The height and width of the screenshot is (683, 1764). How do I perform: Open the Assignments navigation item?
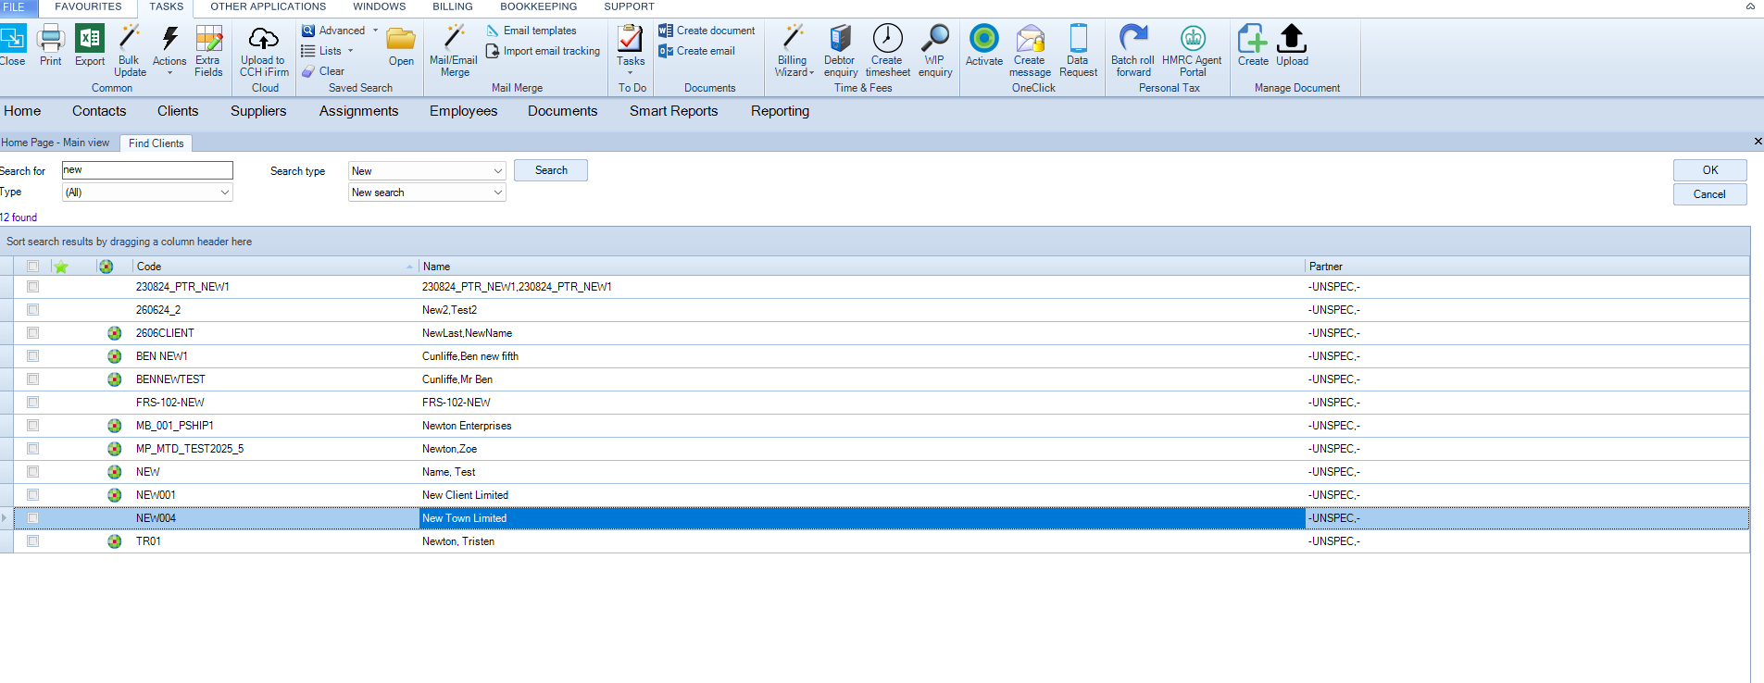358,111
